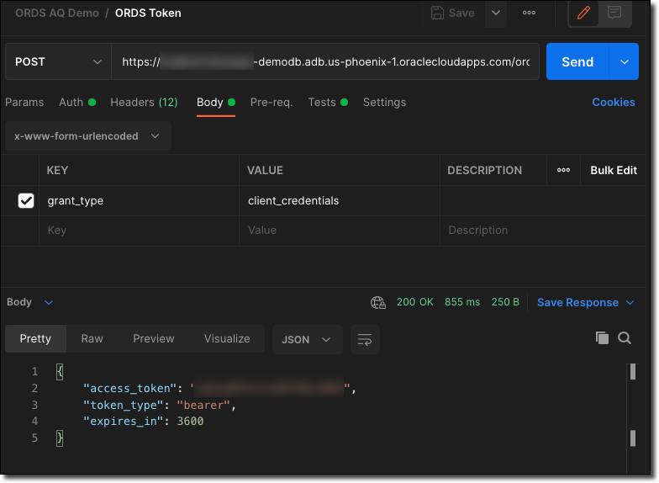Toggle the line wrap icon
The width and height of the screenshot is (659, 483).
(x=365, y=340)
